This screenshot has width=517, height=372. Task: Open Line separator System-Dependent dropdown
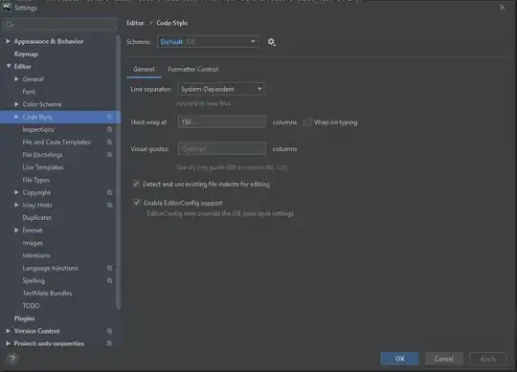tap(221, 89)
